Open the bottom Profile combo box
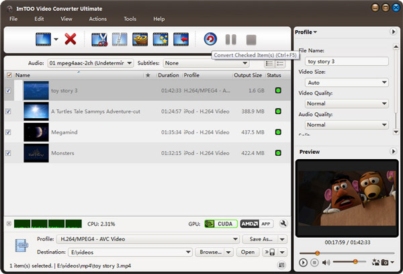This screenshot has width=403, height=274. click(148, 239)
